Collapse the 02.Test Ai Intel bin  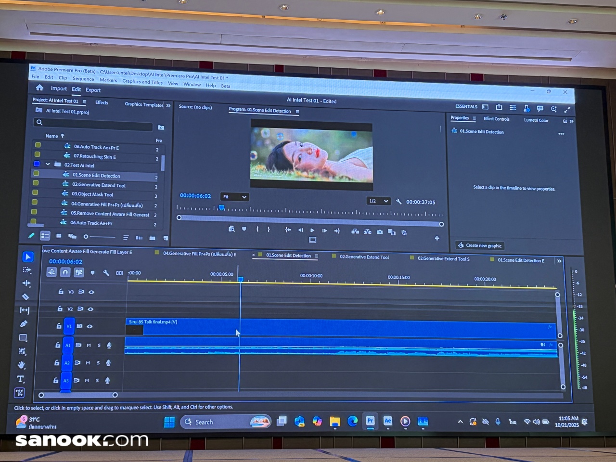48,165
